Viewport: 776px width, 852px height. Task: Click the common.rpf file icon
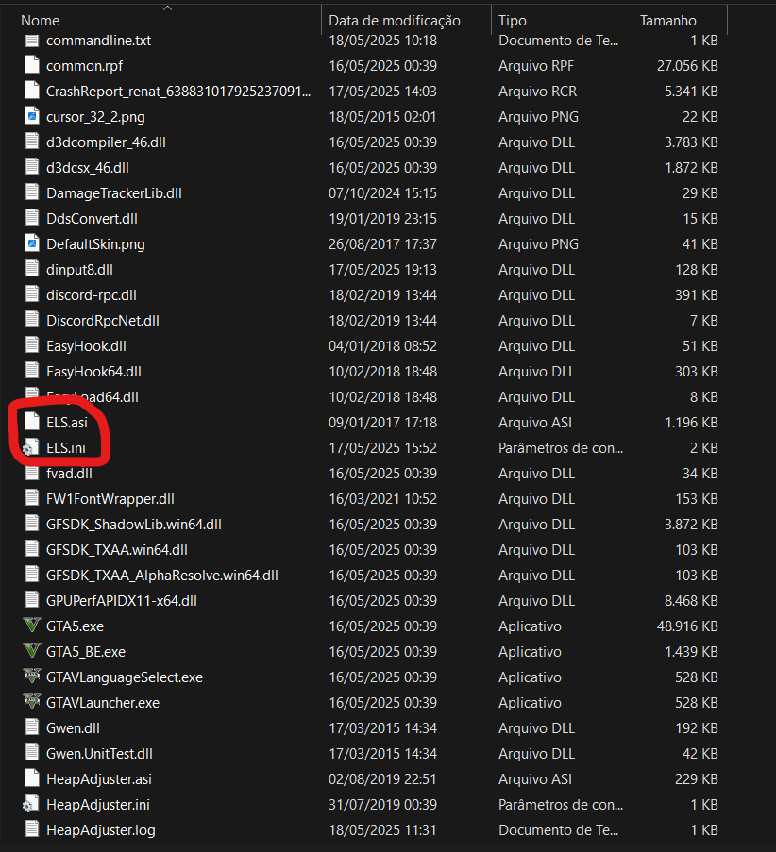[32, 66]
